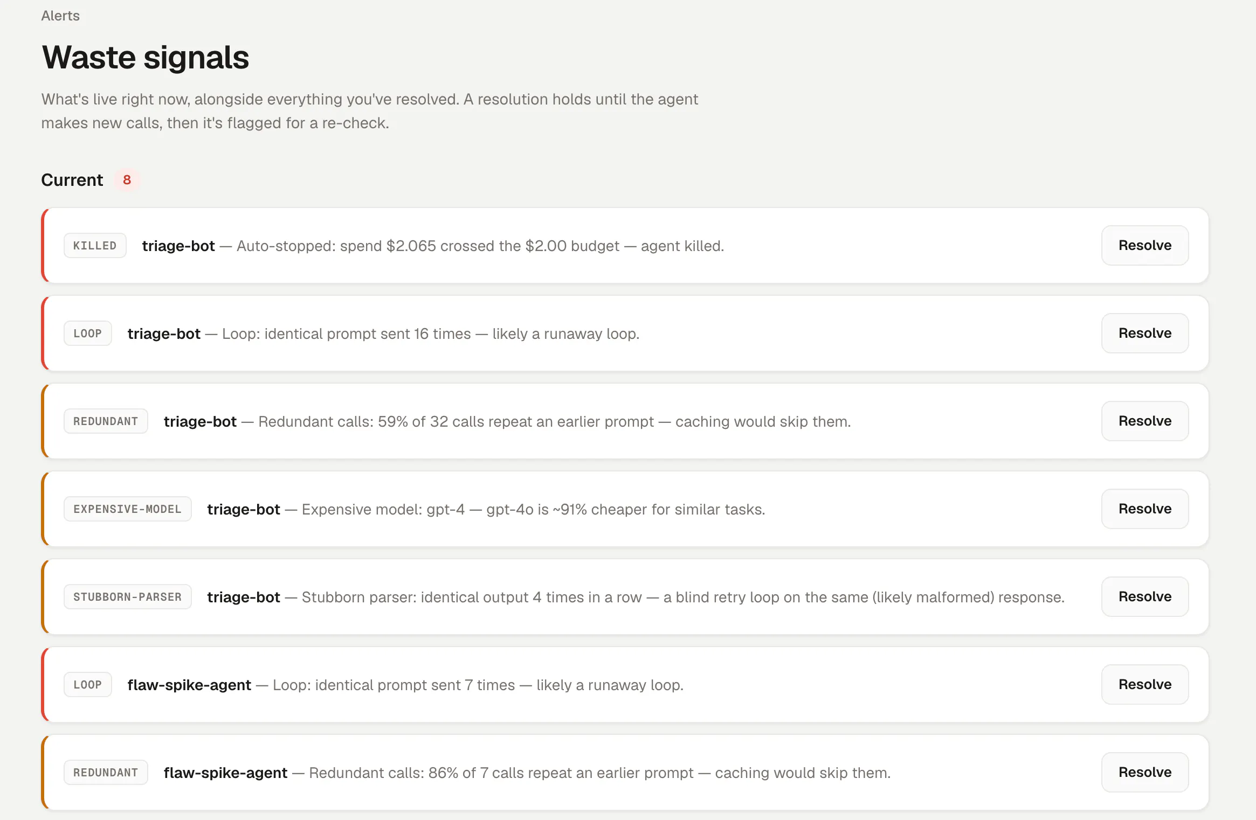Screen dimensions: 1256x820
Task: Resolve the triage-bot KILLED alert
Action: pos(1144,245)
